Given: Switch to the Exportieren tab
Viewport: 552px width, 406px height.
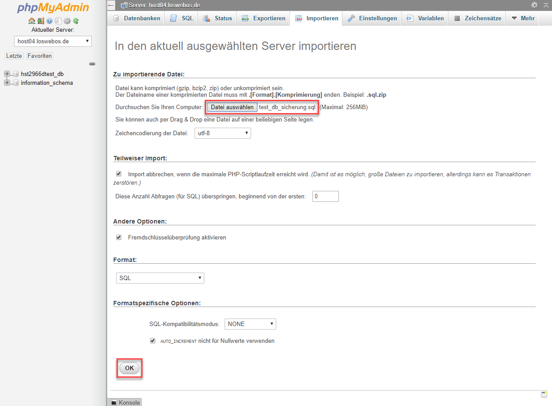Looking at the screenshot, I should pos(264,18).
